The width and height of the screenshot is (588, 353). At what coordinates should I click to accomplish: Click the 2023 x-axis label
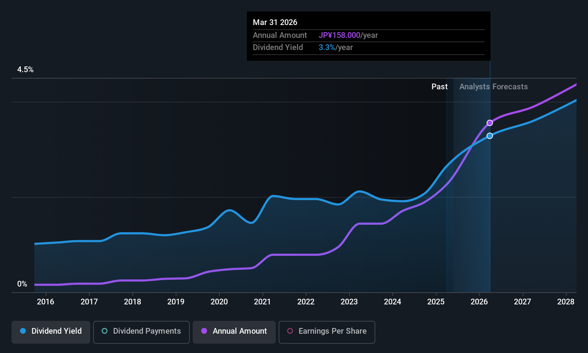[x=349, y=302]
